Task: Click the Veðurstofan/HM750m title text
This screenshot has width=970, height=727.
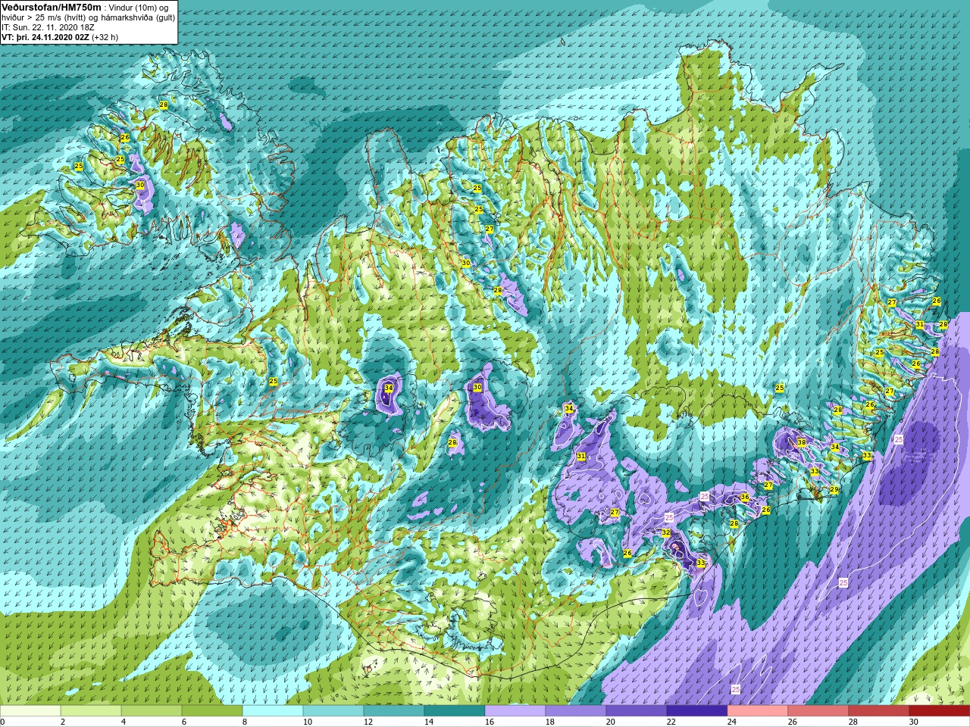Action: (50, 7)
